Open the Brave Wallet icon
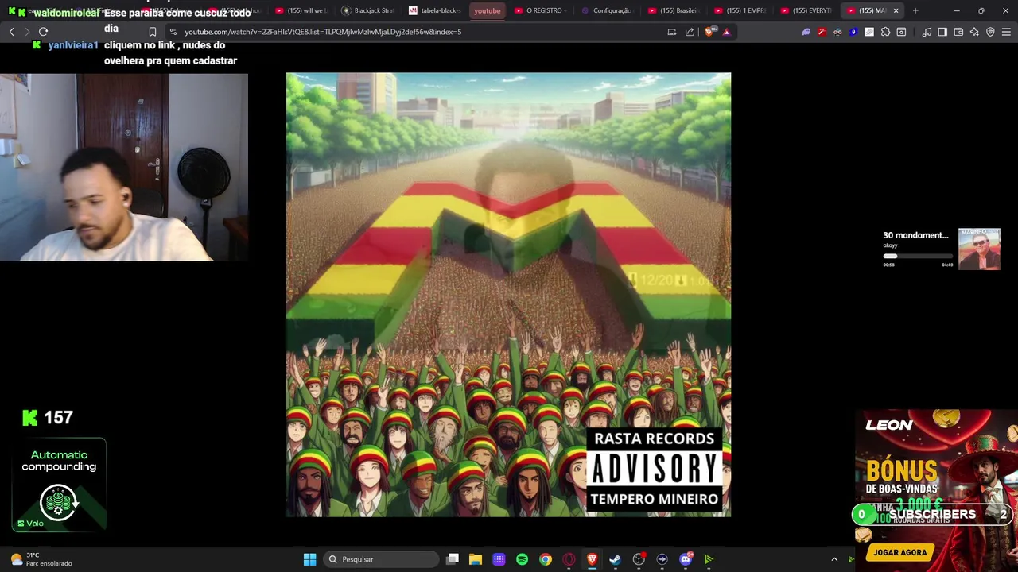 click(x=958, y=32)
